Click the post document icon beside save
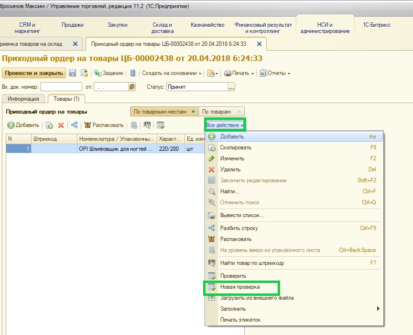The height and width of the screenshot is (335, 413). (84, 73)
